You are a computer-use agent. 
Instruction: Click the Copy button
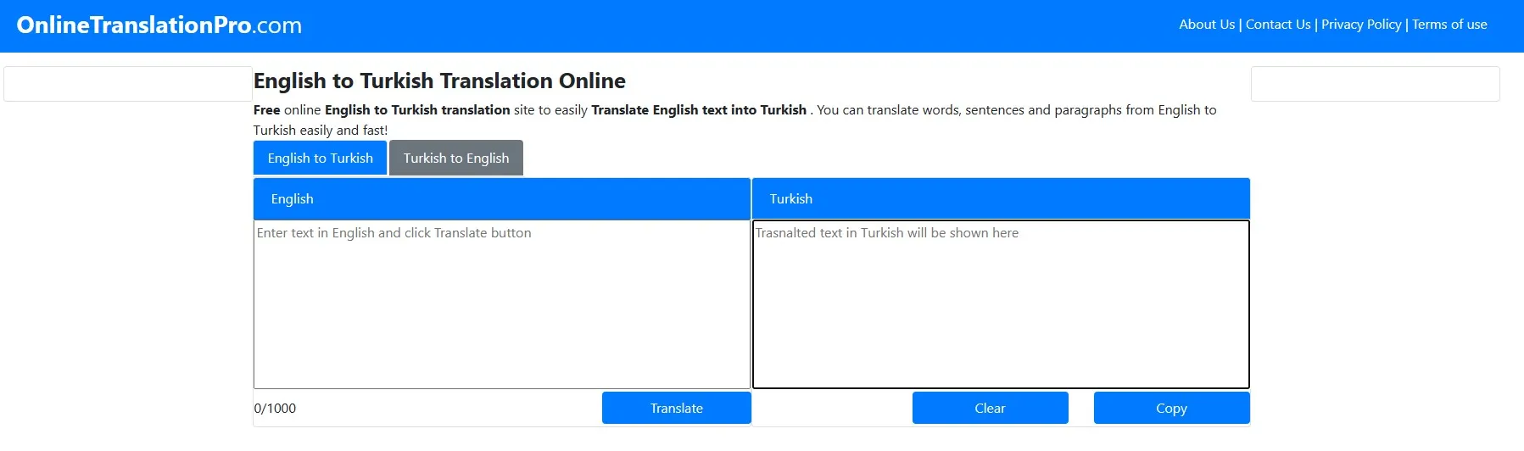tap(1171, 408)
